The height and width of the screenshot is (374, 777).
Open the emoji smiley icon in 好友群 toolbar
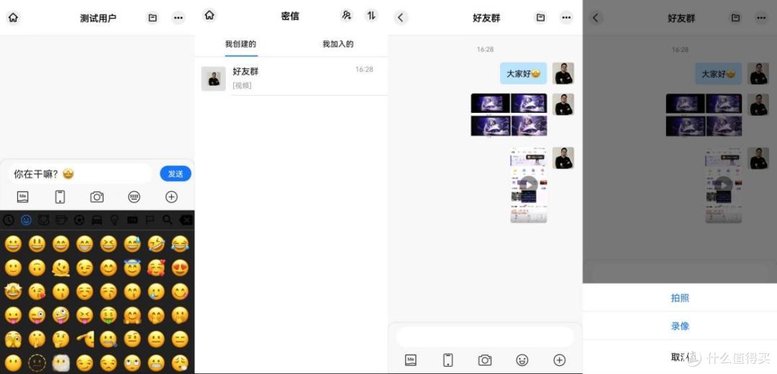point(522,360)
